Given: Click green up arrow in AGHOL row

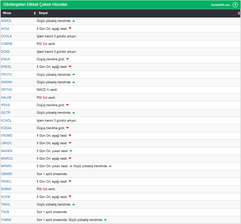Looking at the screenshot, I should [74, 21].
